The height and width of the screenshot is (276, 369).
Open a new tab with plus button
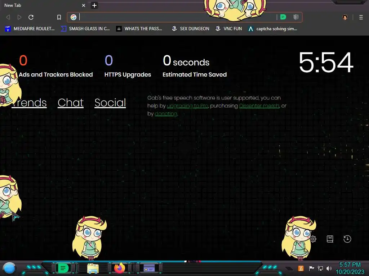94,5
